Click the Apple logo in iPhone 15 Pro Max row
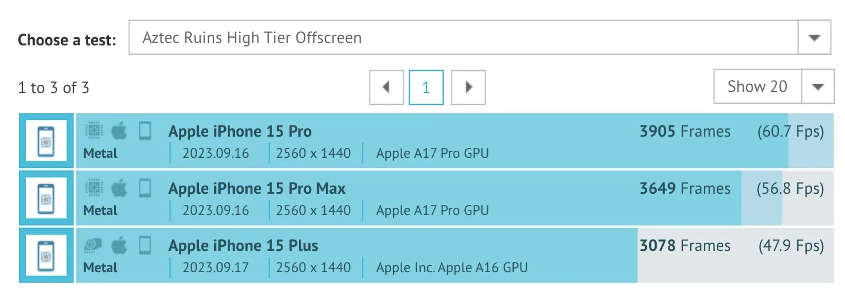The image size is (845, 291). (119, 187)
